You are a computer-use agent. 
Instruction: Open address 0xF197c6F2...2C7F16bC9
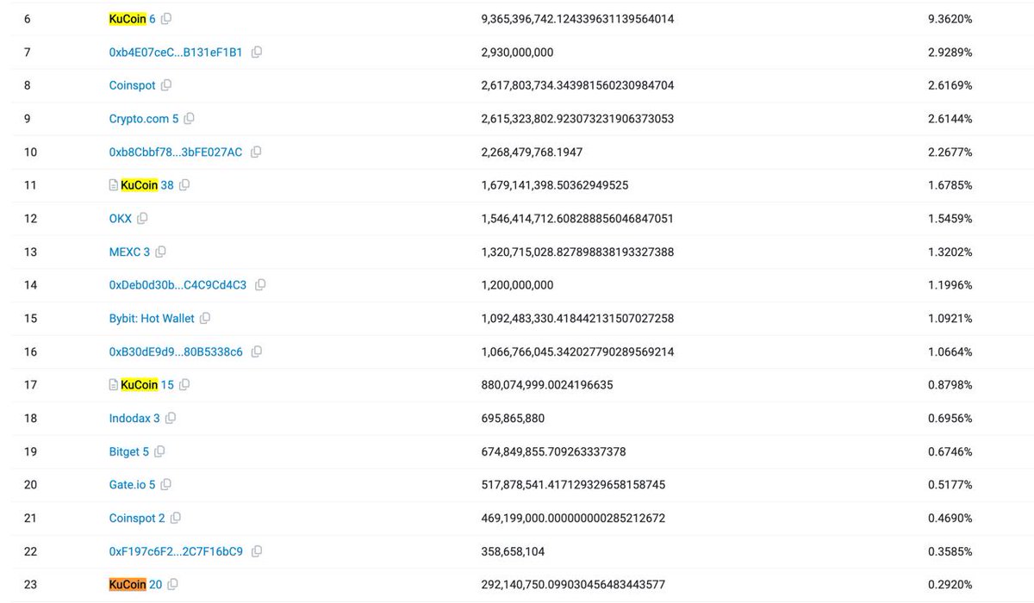tap(176, 551)
